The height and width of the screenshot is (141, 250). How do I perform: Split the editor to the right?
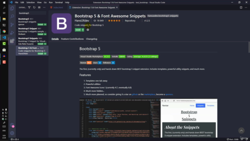click(241, 7)
